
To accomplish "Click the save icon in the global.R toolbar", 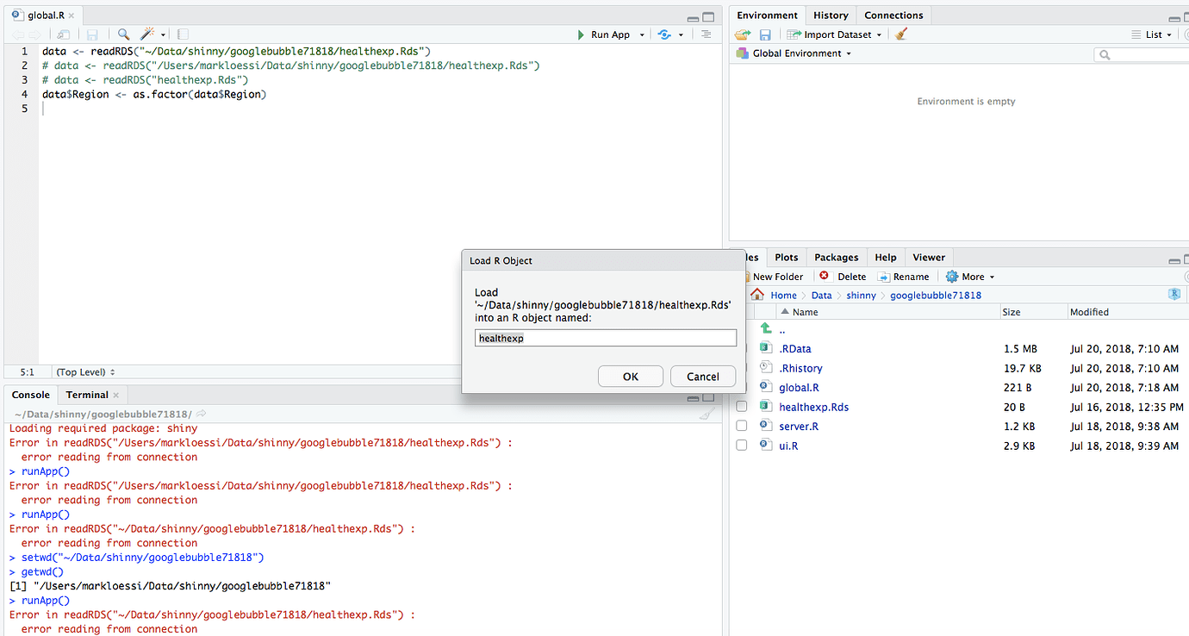I will coord(93,34).
